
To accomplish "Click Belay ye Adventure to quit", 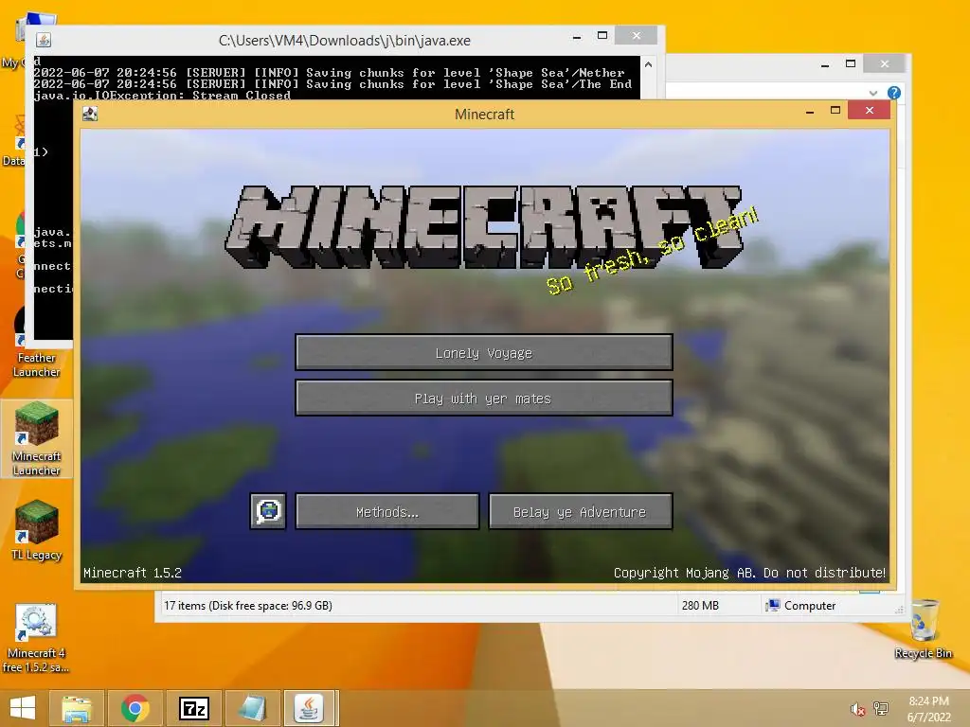I will click(581, 511).
